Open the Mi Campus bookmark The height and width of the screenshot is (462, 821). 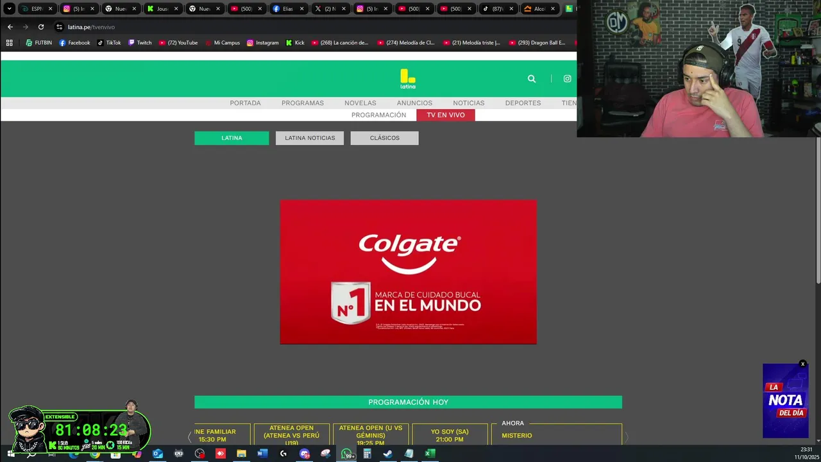[222, 43]
